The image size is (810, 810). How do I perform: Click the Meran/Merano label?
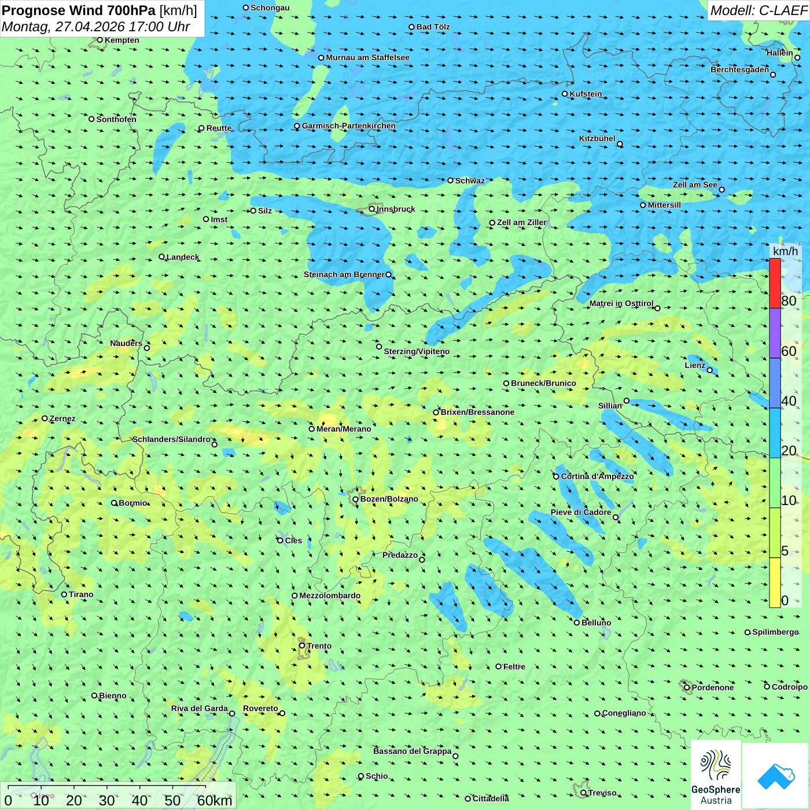pos(344,429)
